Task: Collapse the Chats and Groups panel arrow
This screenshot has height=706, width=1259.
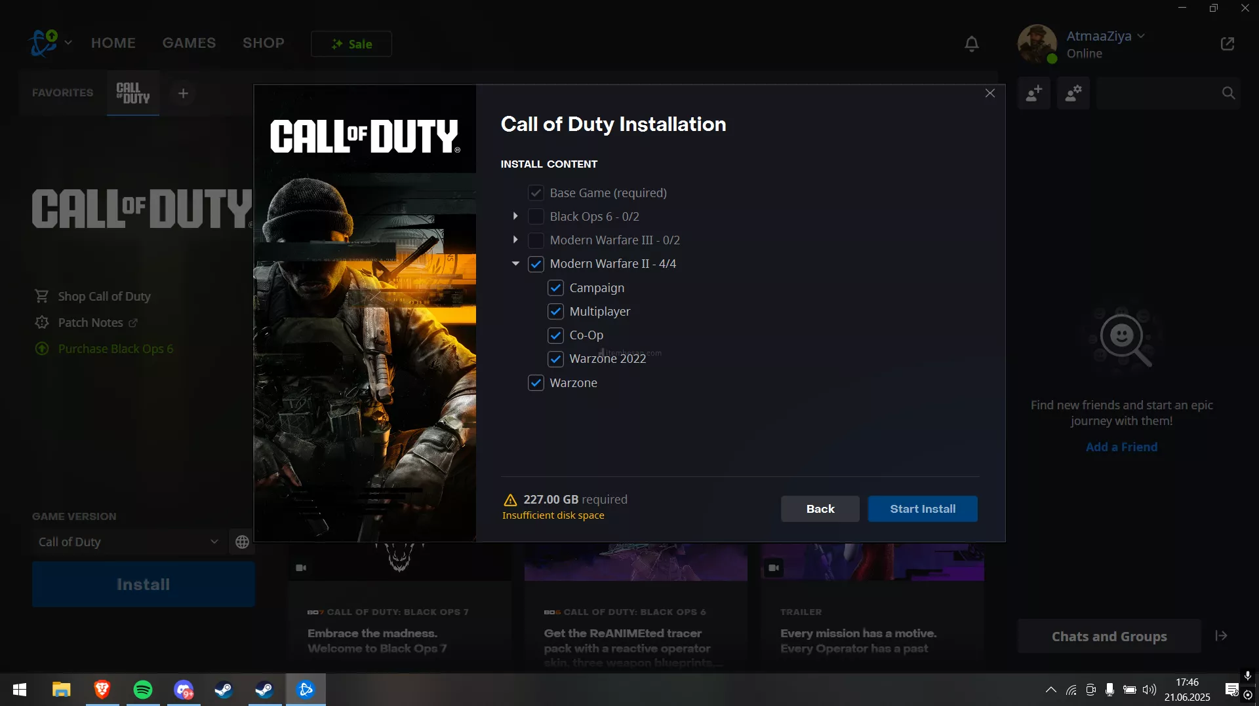Action: pyautogui.click(x=1221, y=636)
